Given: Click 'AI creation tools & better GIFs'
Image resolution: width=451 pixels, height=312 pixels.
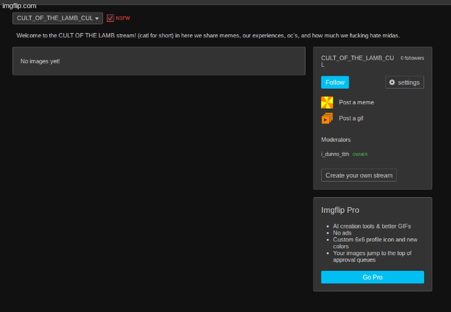Looking at the screenshot, I should [372, 227].
